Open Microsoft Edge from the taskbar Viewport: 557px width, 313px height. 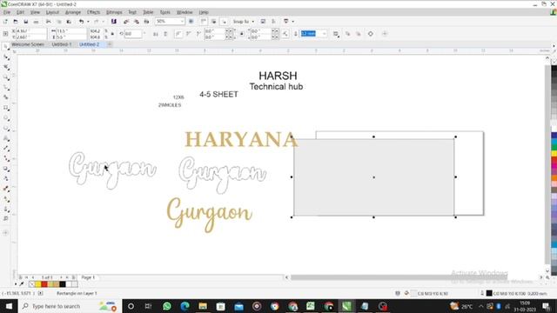pyautogui.click(x=185, y=306)
